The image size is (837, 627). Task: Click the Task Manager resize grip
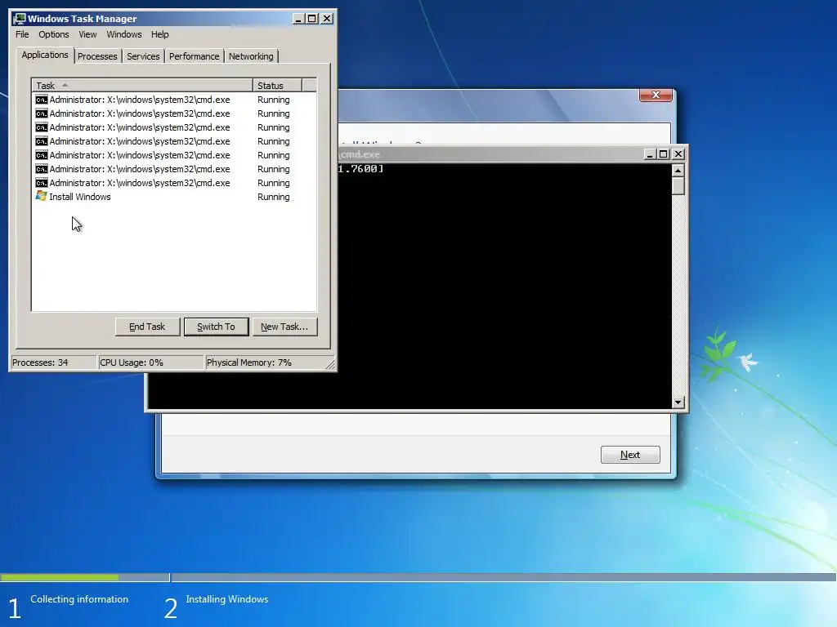click(x=330, y=364)
